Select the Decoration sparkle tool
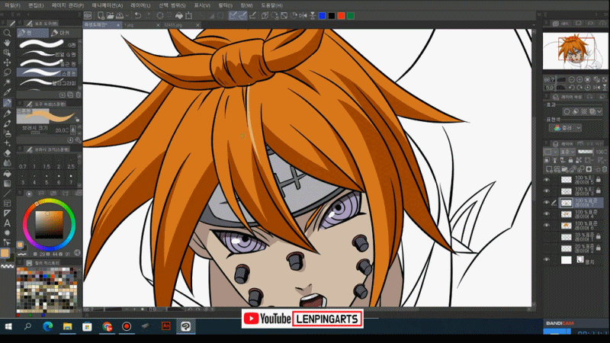This screenshot has width=610, height=343. (x=7, y=143)
